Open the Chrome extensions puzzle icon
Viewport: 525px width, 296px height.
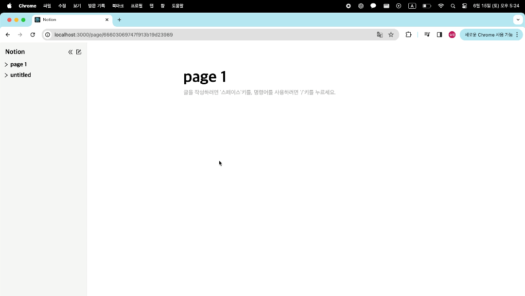[x=408, y=35]
